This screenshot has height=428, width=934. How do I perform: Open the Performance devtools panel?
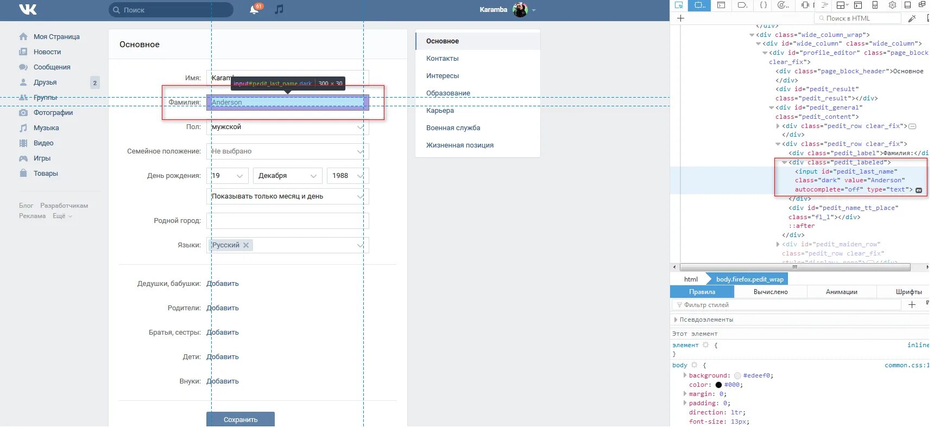coord(783,5)
